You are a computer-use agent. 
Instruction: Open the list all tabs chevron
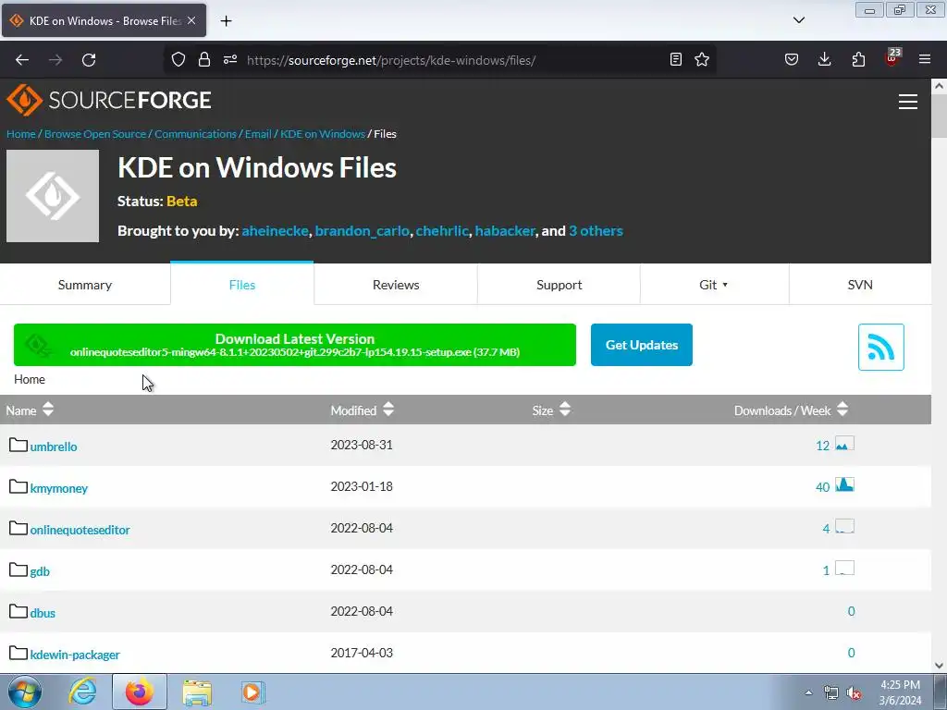point(798,20)
